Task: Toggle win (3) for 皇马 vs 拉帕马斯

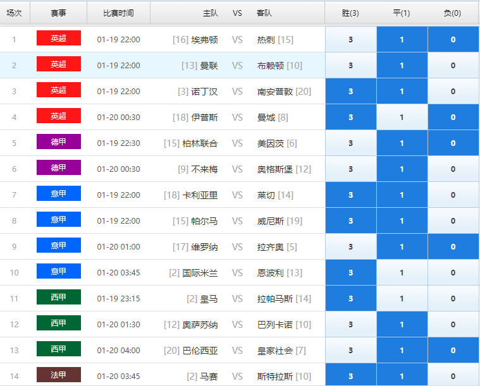Action: click(351, 299)
